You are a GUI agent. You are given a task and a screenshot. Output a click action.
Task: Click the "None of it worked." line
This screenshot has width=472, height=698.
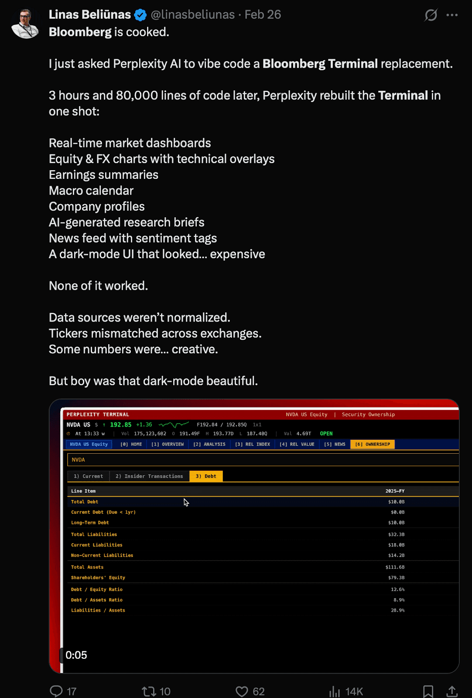point(99,286)
